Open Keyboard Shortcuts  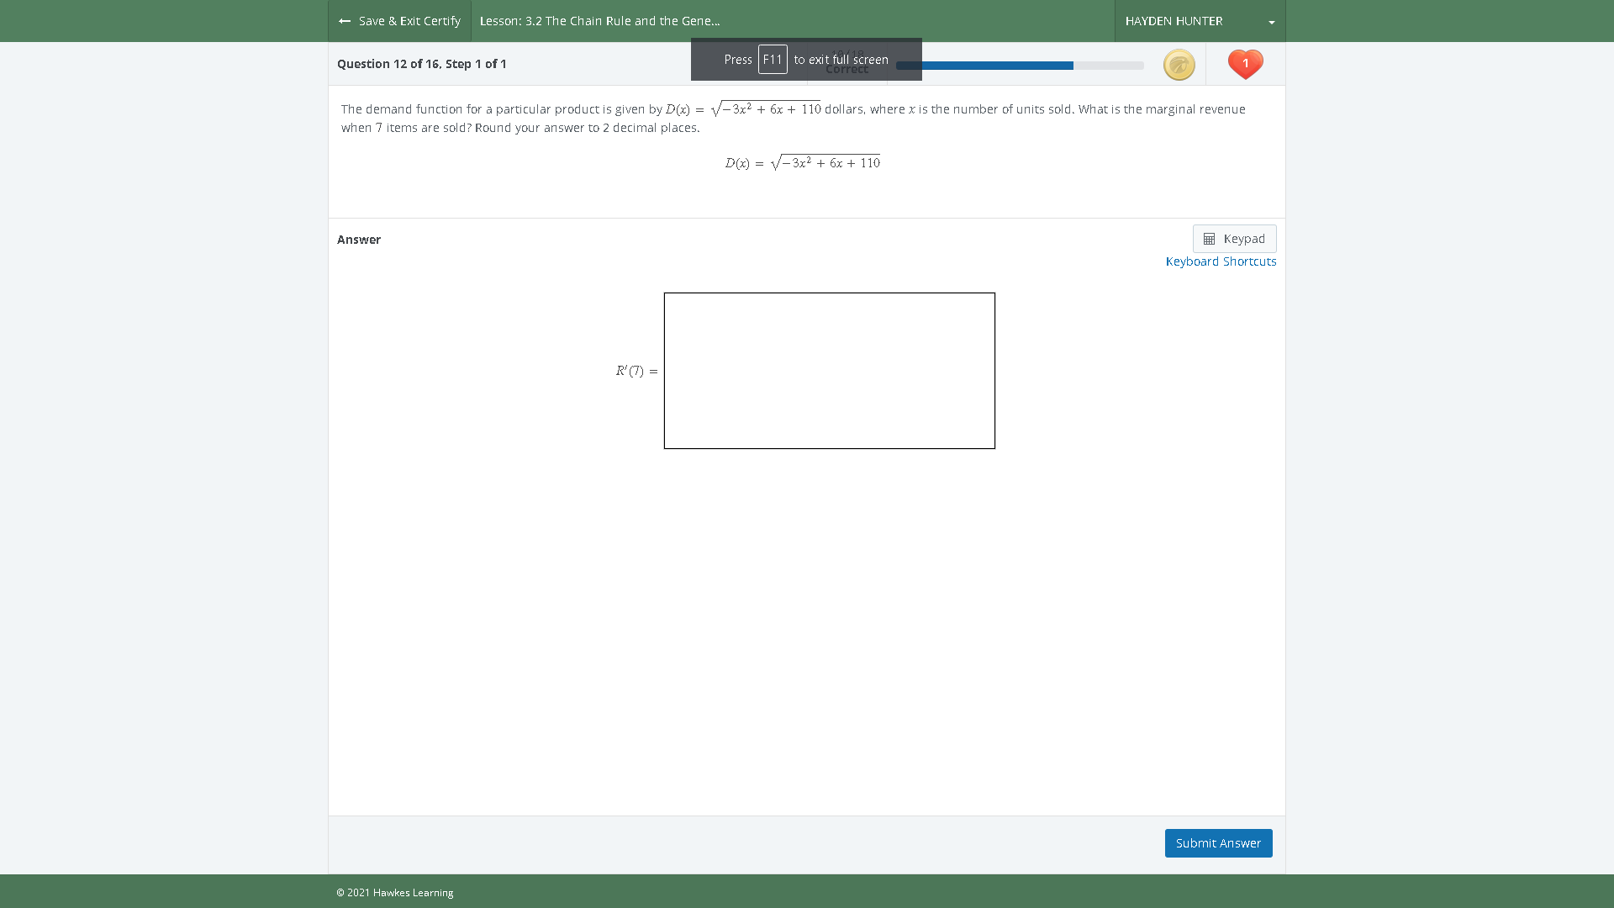click(x=1221, y=261)
